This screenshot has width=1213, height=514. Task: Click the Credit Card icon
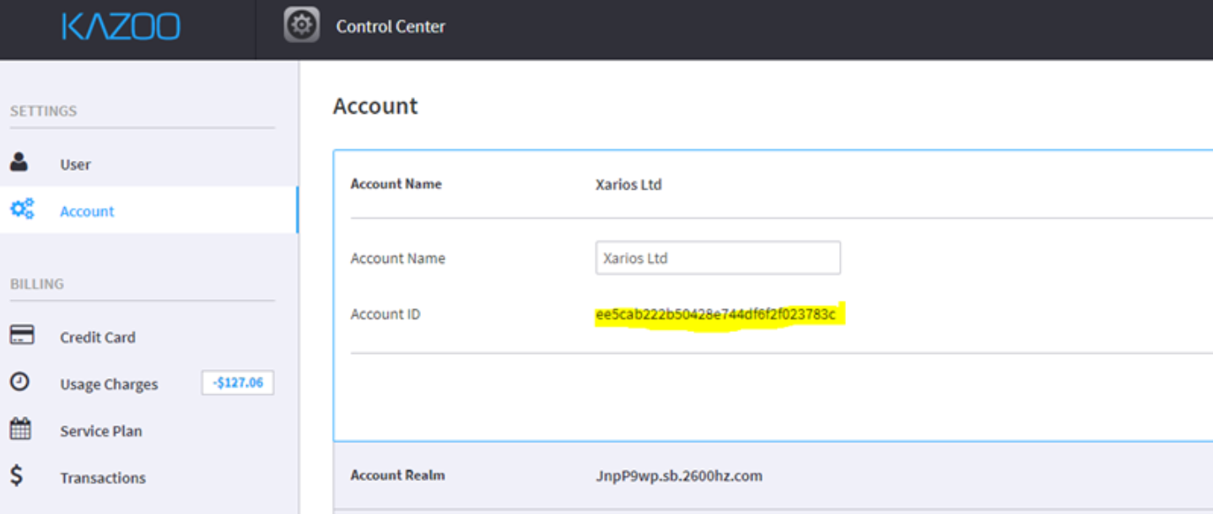click(22, 335)
